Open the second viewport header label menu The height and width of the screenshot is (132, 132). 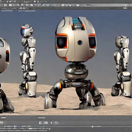point(27,11)
